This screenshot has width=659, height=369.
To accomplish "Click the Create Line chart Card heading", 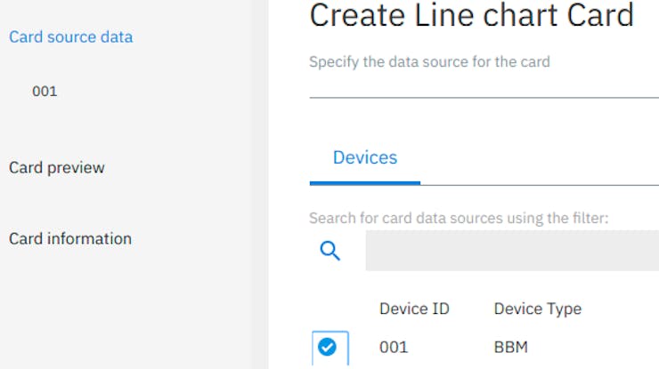I will 472,15.
